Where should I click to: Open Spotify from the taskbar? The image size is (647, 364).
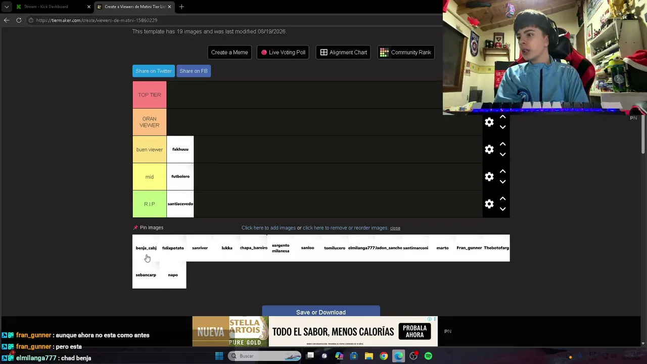tap(428, 356)
